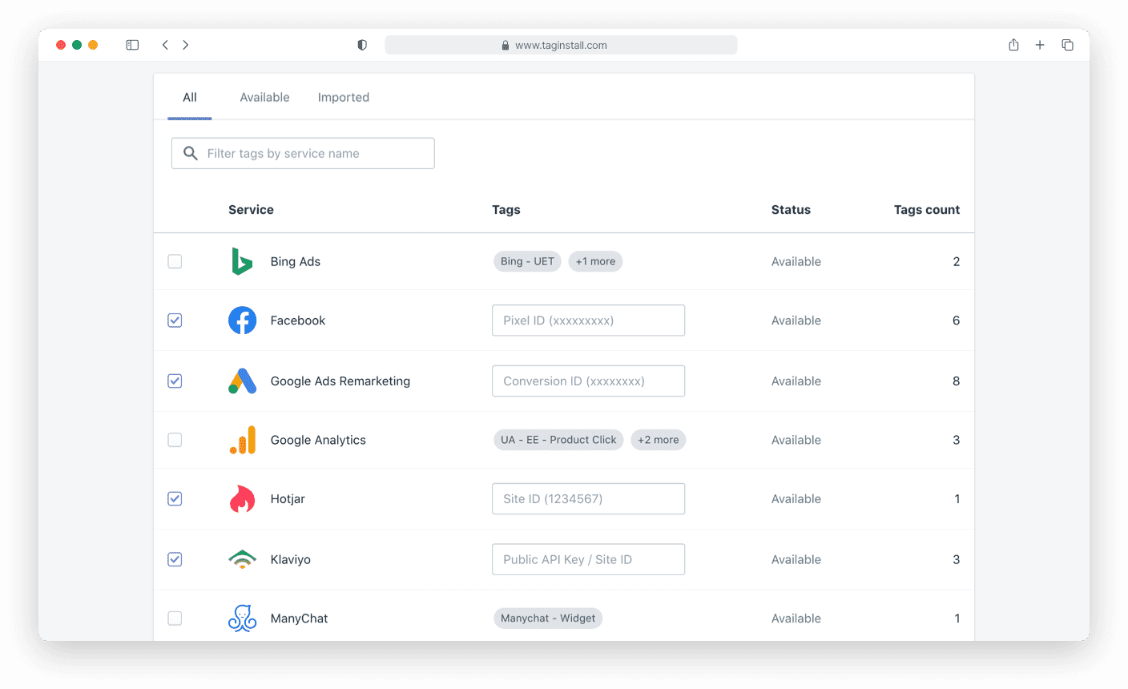
Task: Click the 'Bing Ads' service name
Action: (296, 261)
